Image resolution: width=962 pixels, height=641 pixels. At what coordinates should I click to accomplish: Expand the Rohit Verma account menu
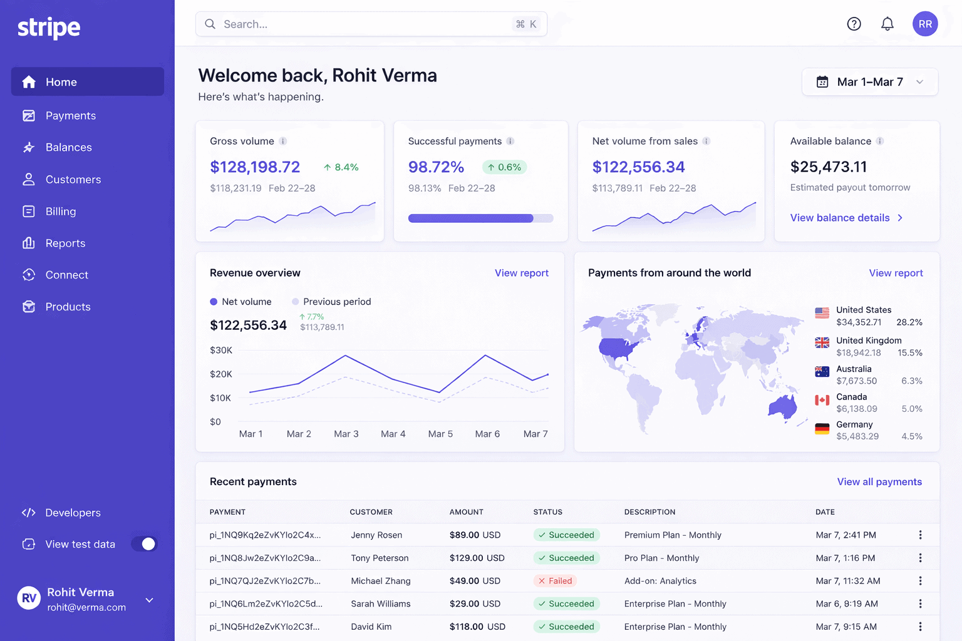[149, 600]
